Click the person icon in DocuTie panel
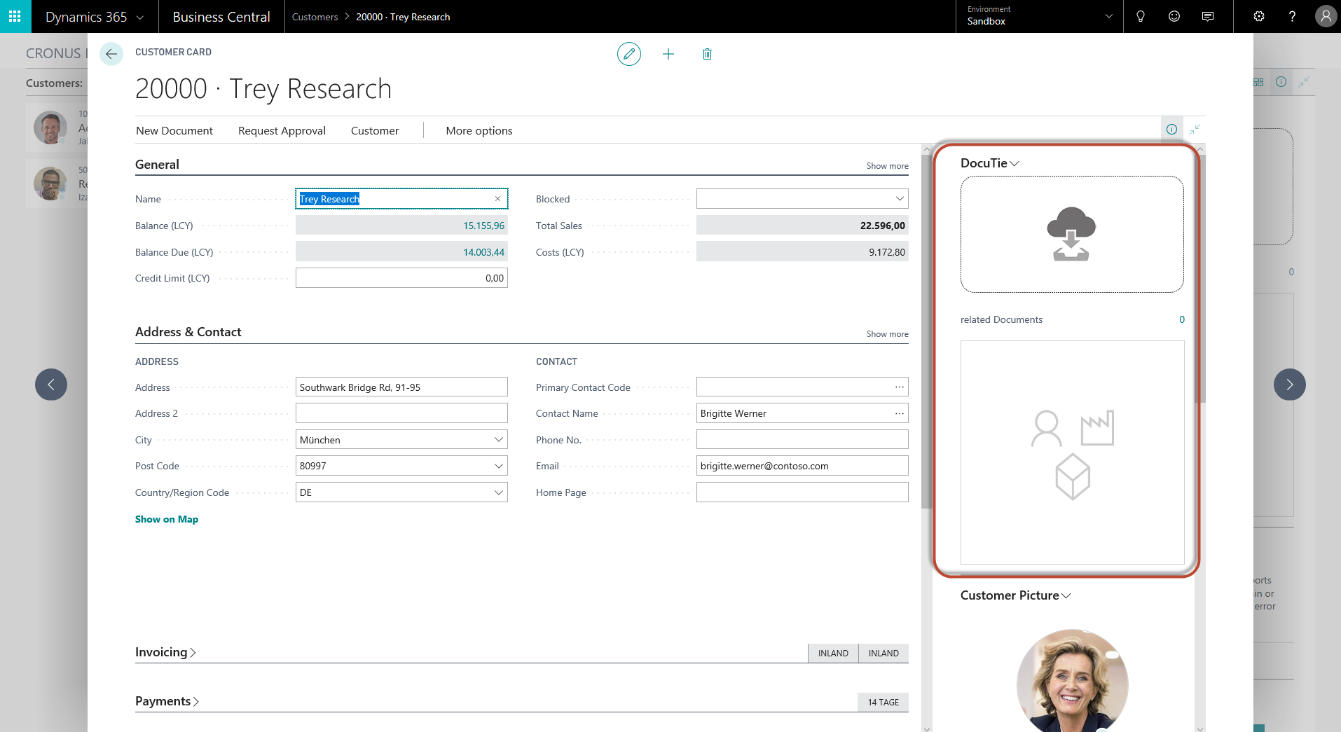1341x732 pixels. tap(1046, 428)
